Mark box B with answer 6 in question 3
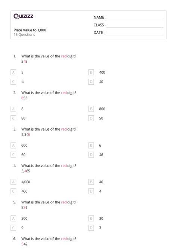 tap(91, 146)
